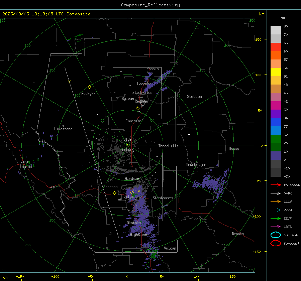Viewport: 301px width, 281px height.
Task: Click the yellow radar site marker at map center
Action: pos(127,146)
